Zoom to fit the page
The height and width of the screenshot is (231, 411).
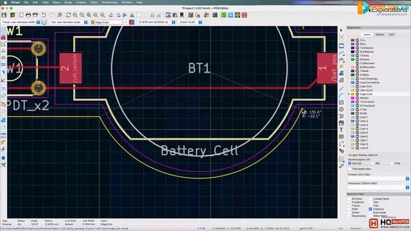click(x=89, y=15)
